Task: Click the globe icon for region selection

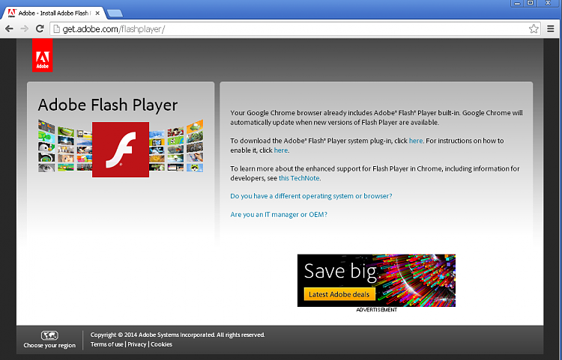Action: (x=49, y=335)
